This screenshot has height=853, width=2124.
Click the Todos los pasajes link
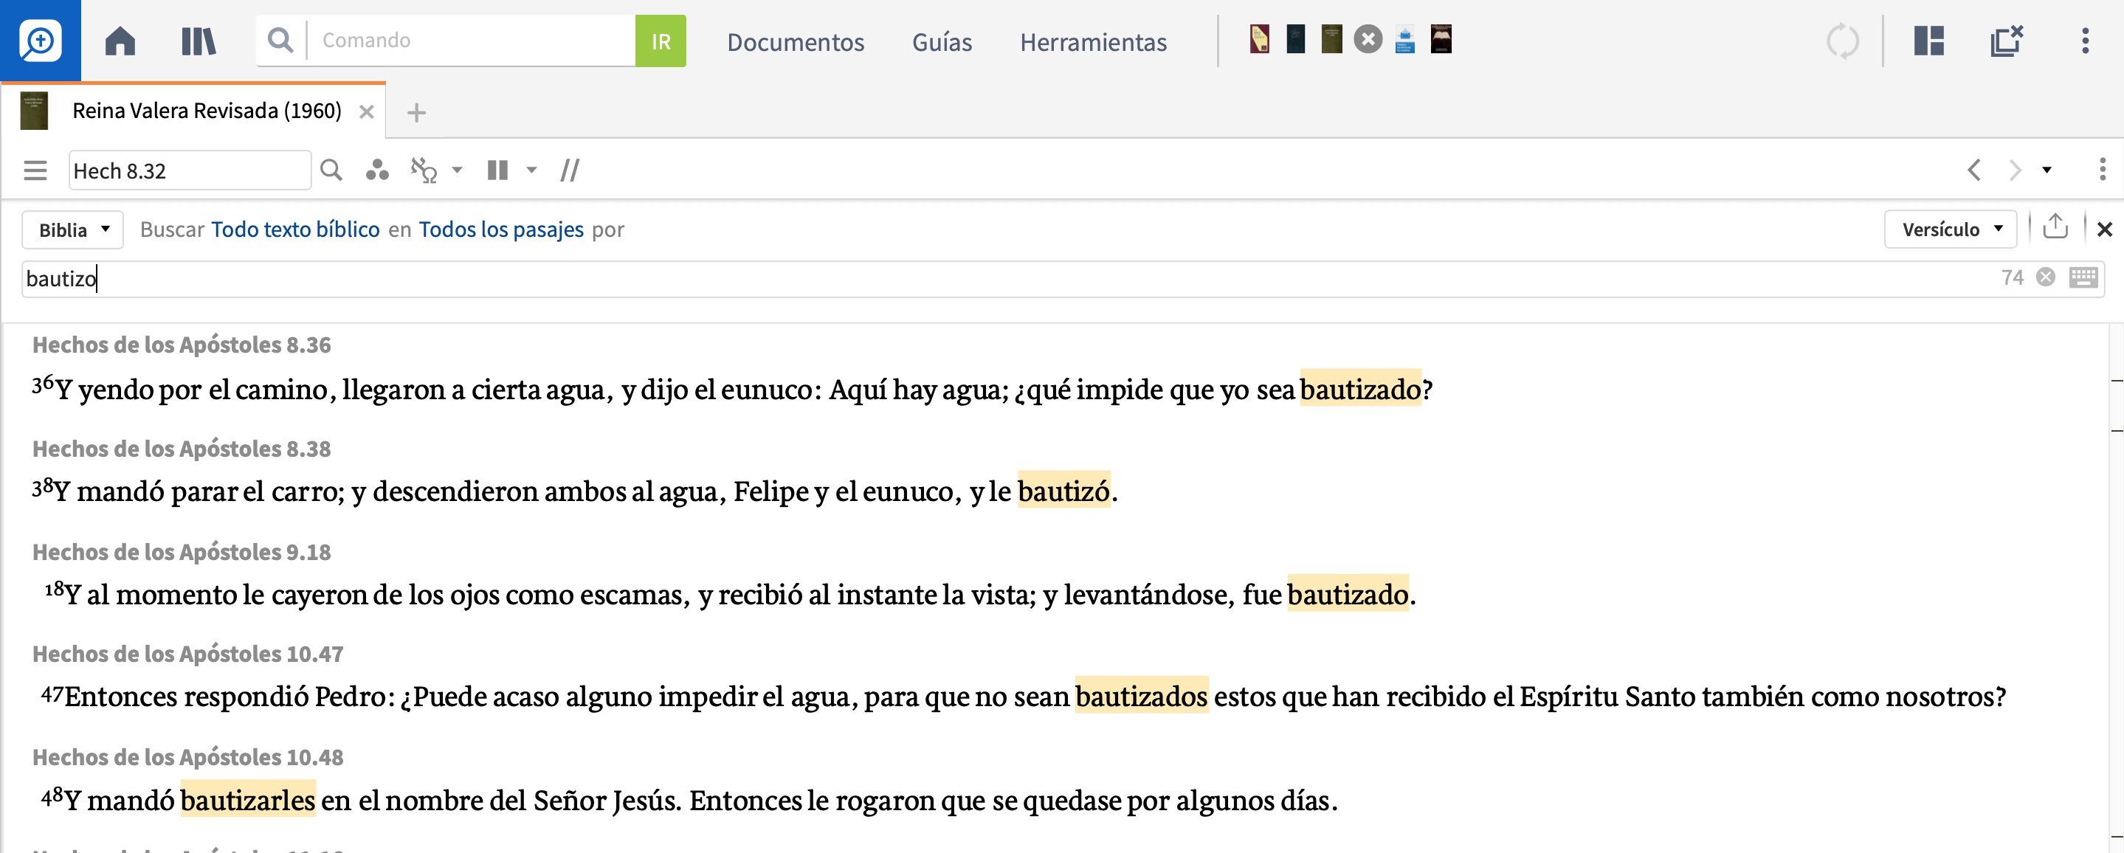tap(501, 230)
